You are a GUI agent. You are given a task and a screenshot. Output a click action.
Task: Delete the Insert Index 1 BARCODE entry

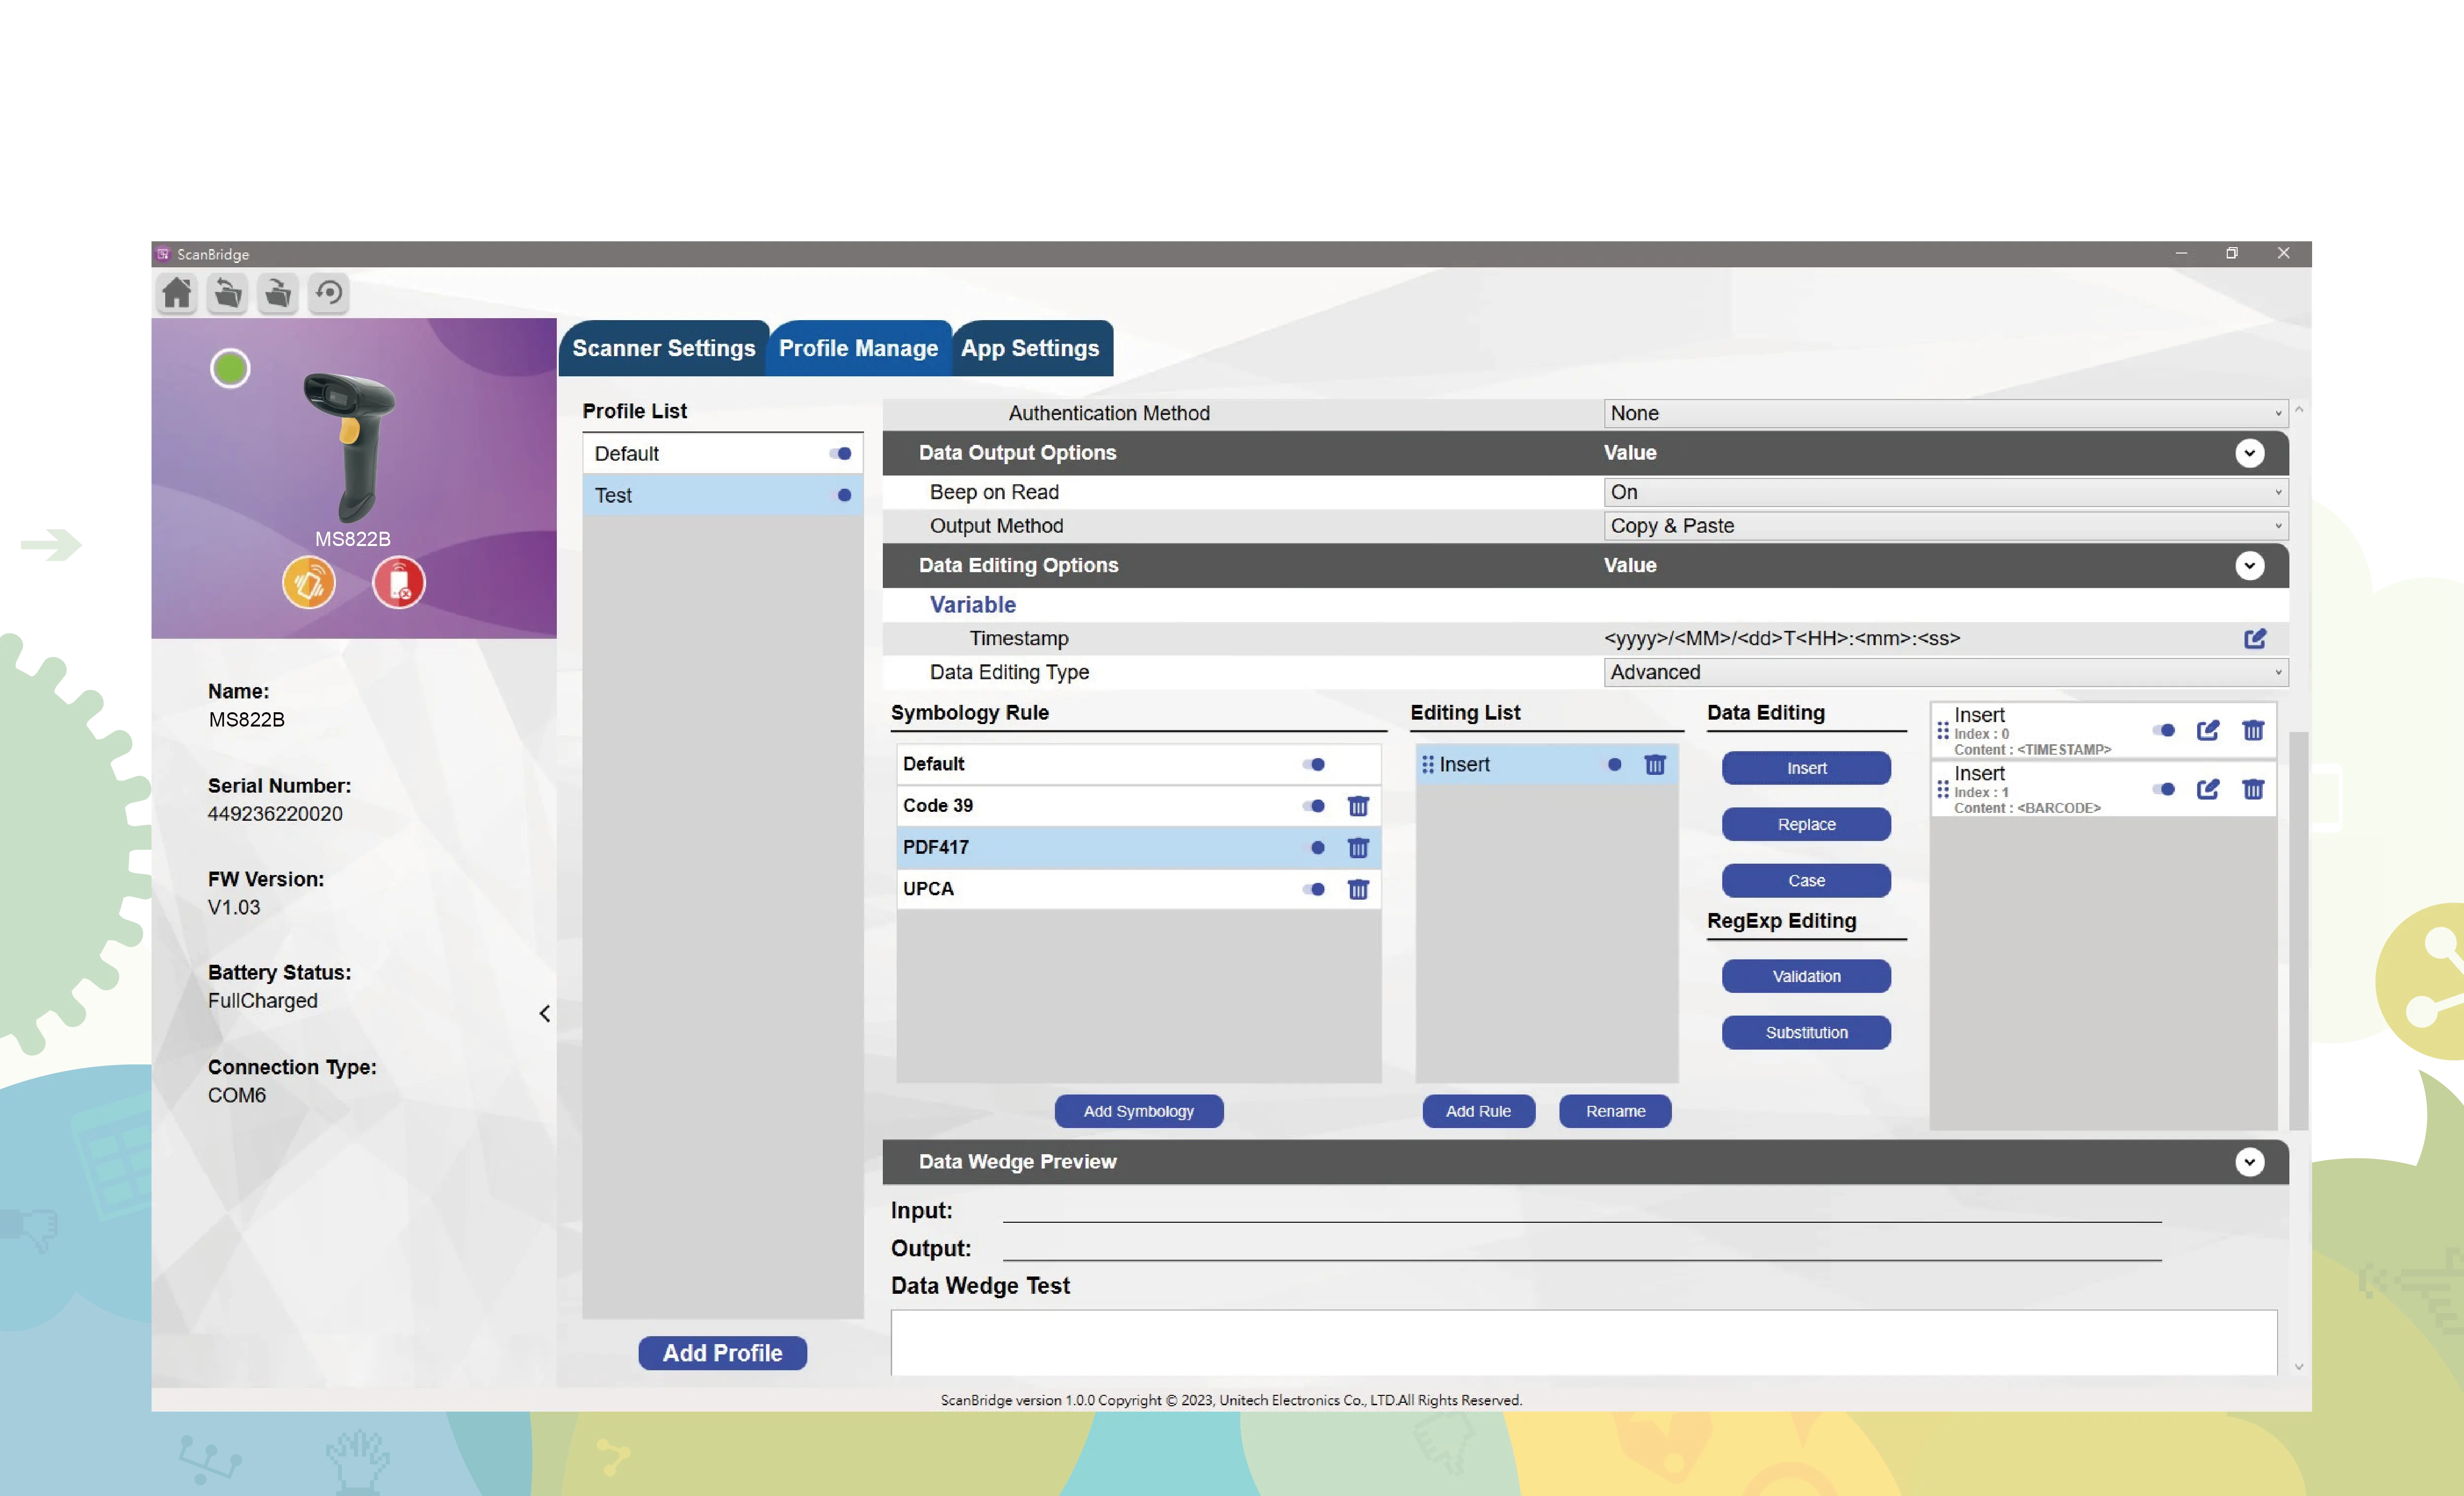coord(2253,790)
